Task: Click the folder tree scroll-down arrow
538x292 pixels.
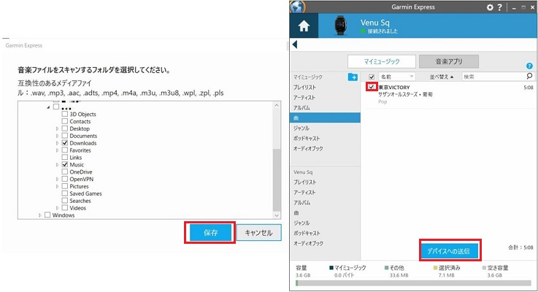Action: coord(277,215)
